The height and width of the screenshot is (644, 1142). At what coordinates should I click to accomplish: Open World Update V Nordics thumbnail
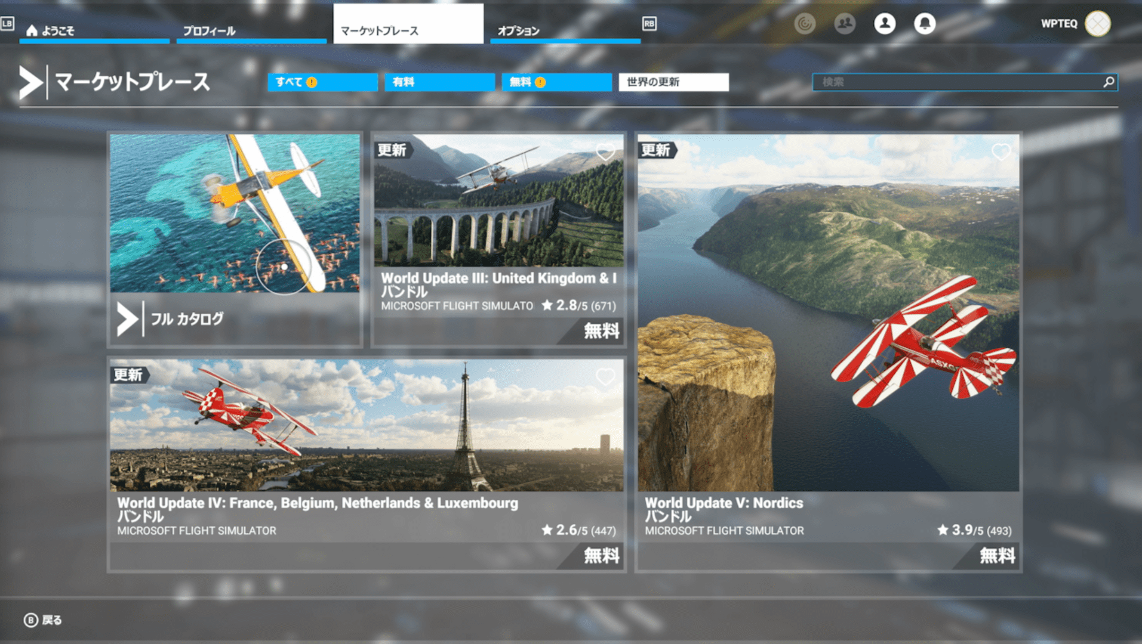pos(828,313)
